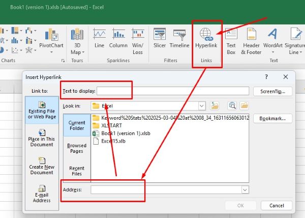Viewport: 305px width, 218px height.
Task: Open the WordArt dropdown arrow
Action: [272, 52]
